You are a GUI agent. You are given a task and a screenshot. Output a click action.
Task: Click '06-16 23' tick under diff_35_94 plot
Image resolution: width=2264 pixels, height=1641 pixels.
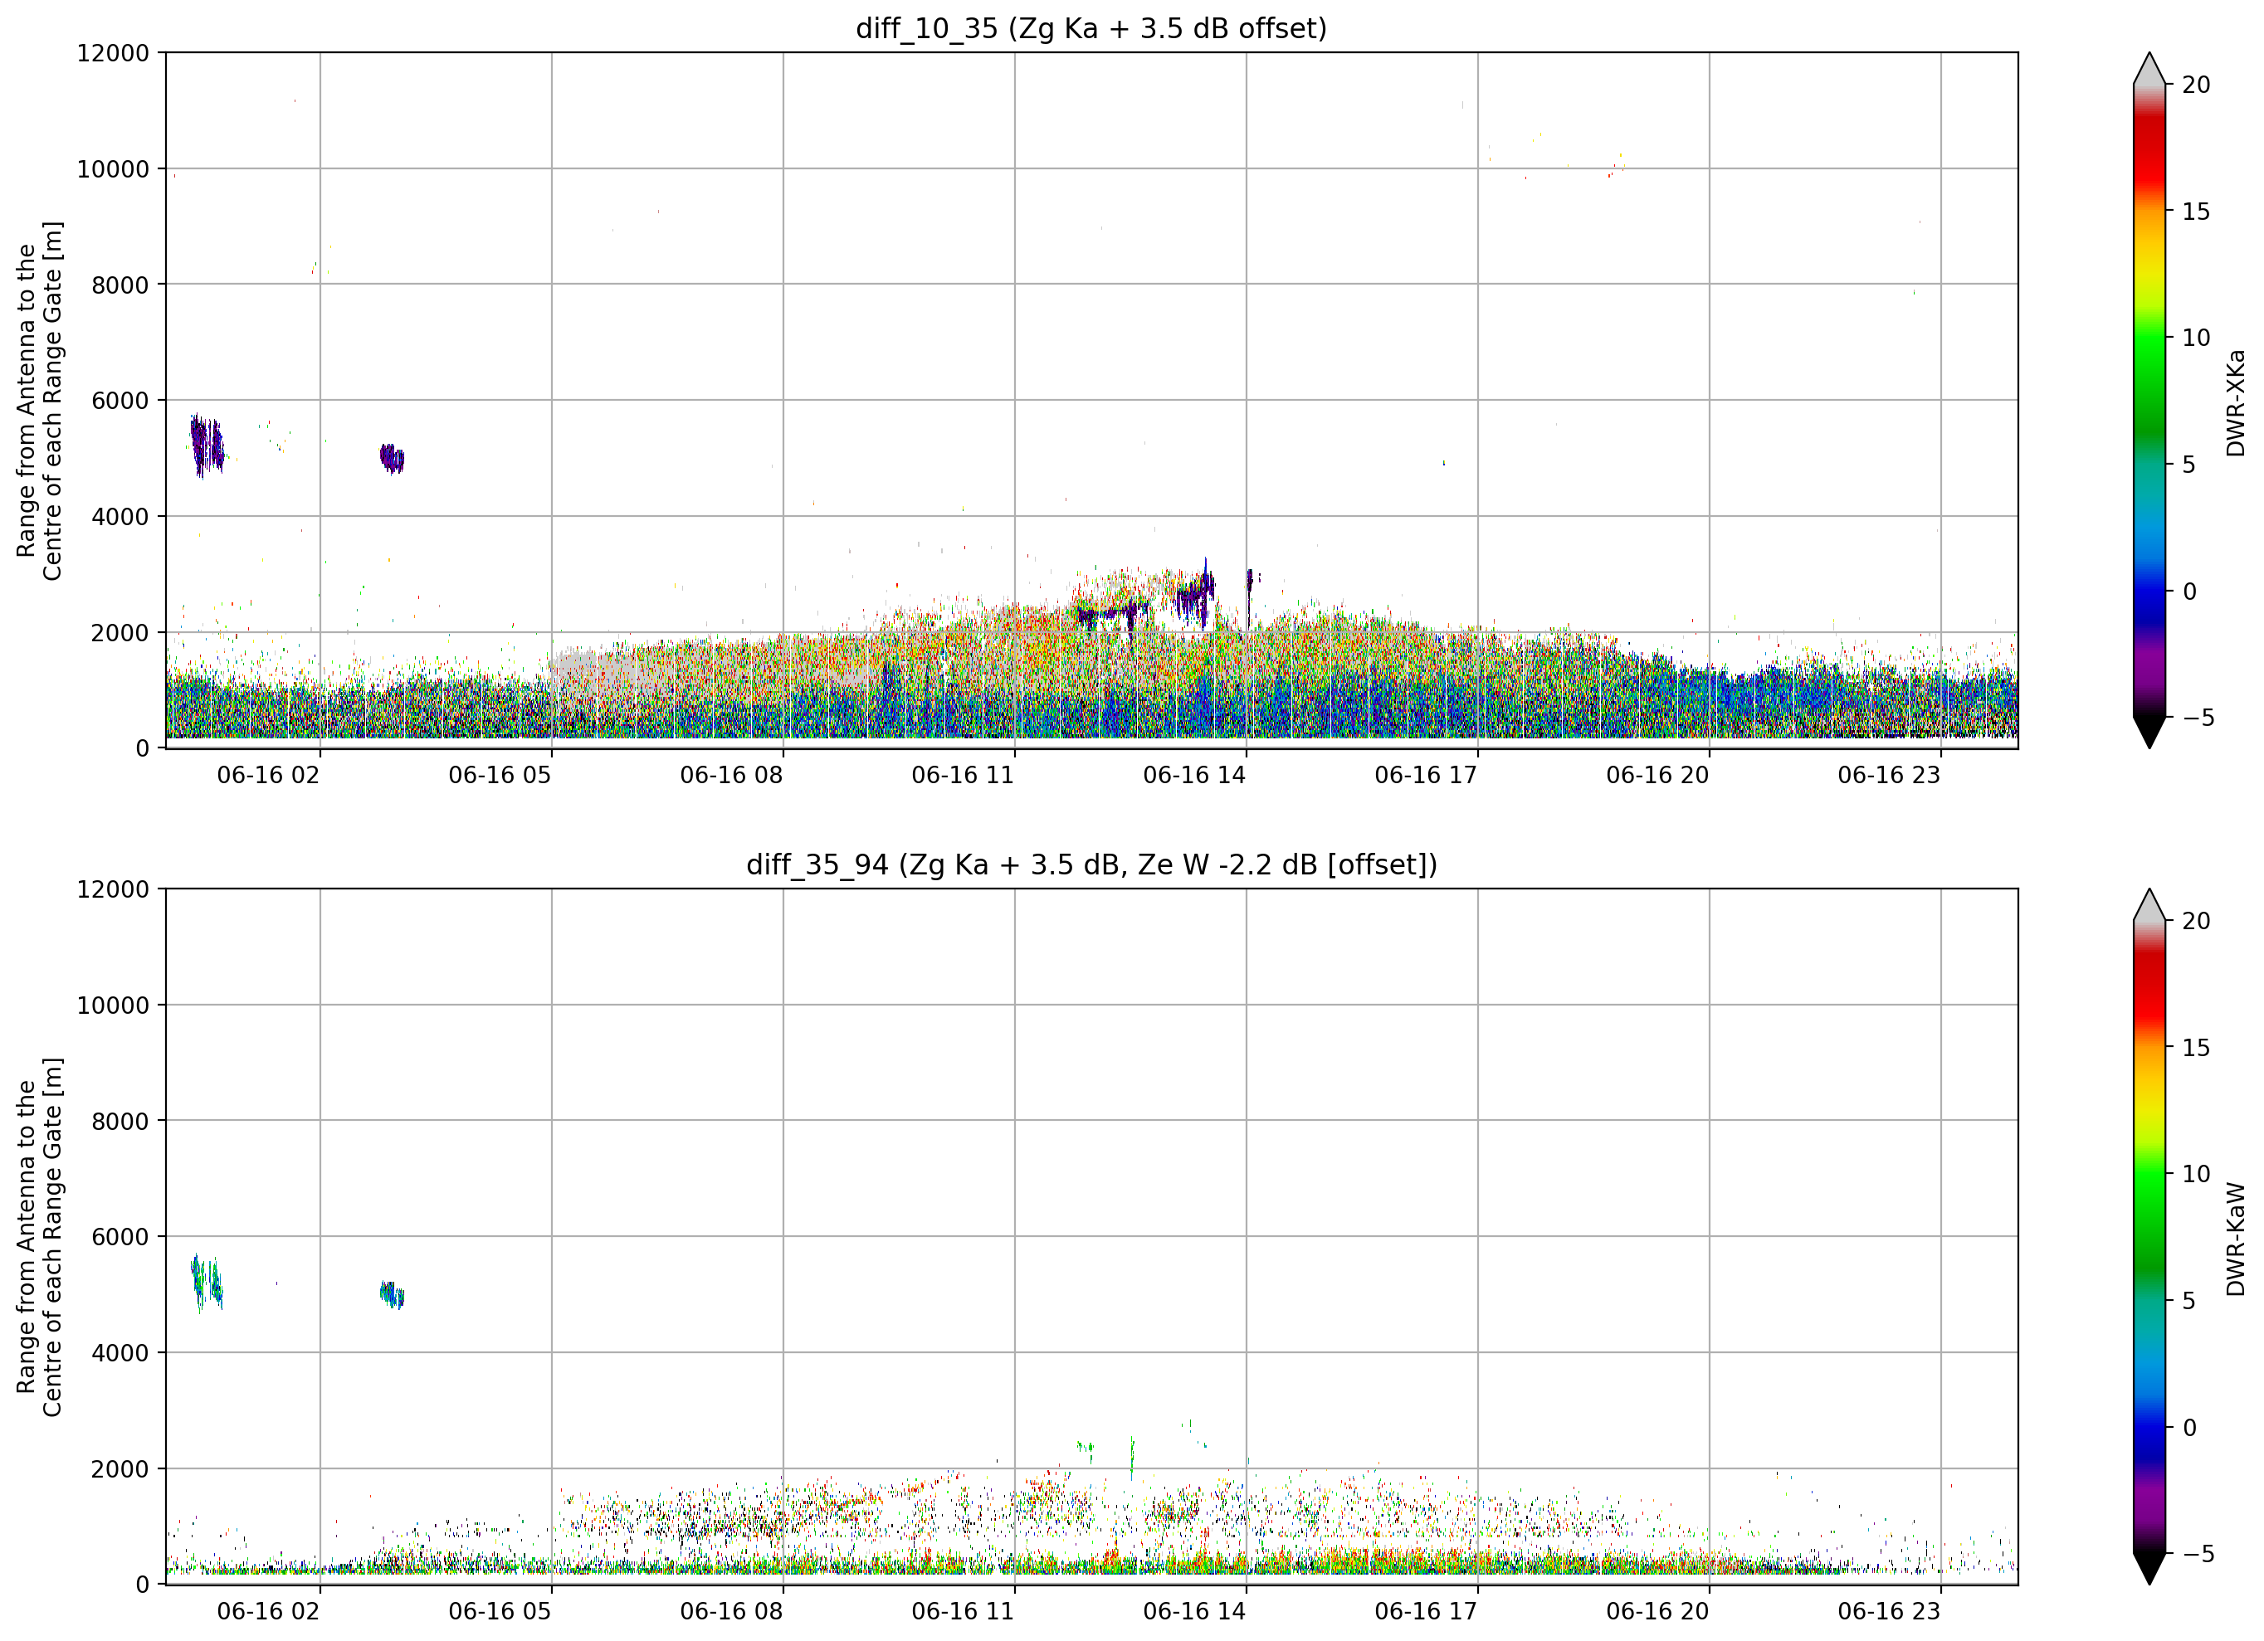[x=1890, y=1612]
